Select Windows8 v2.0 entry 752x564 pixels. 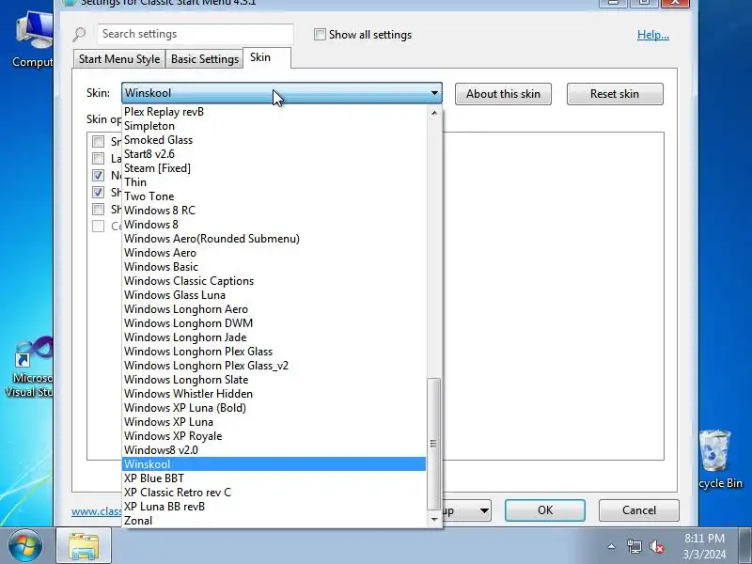coord(274,450)
